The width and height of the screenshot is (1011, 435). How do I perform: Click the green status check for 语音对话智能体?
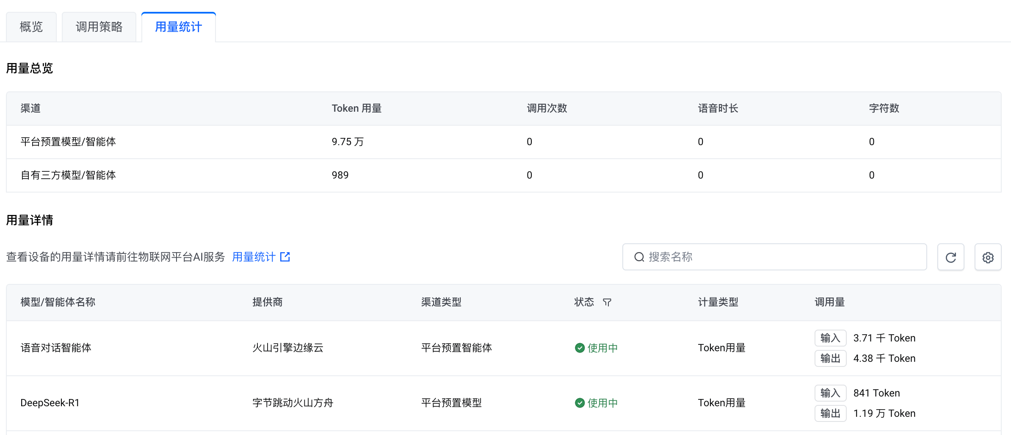point(580,348)
